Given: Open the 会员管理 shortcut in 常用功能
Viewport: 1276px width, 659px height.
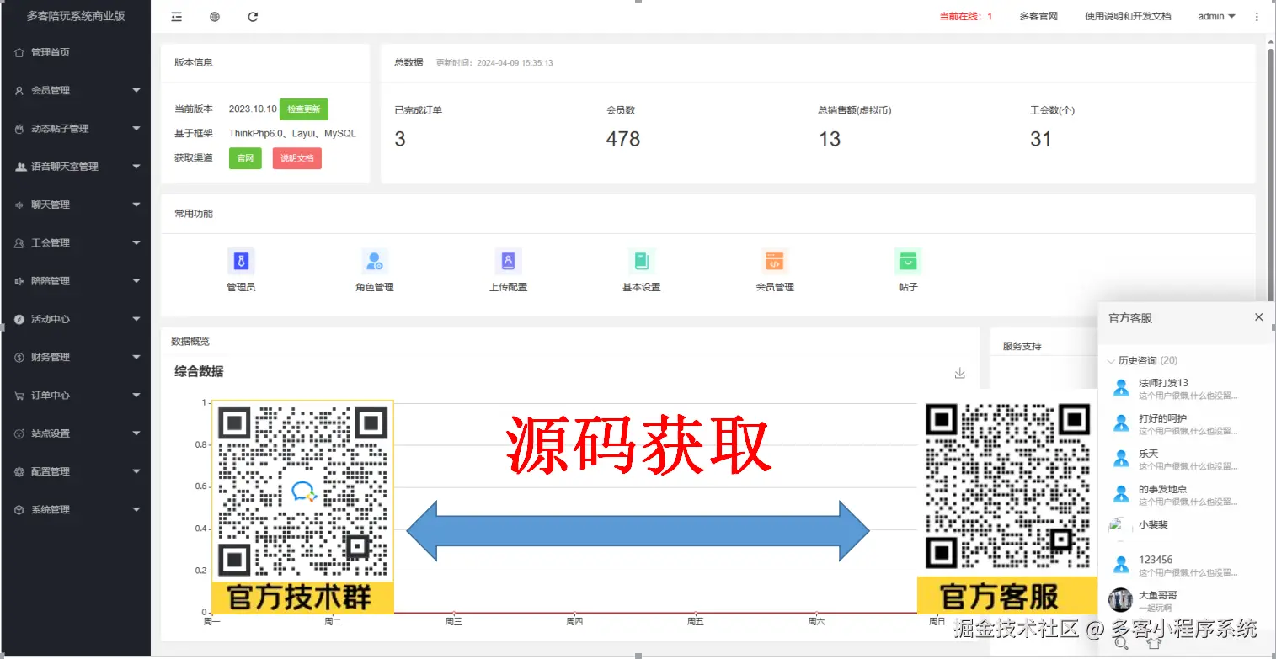Looking at the screenshot, I should click(x=773, y=261).
